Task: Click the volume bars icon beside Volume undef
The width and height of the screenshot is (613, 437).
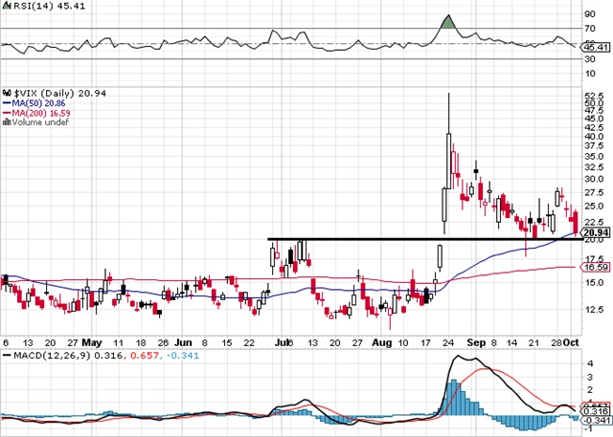Action: pos(5,122)
